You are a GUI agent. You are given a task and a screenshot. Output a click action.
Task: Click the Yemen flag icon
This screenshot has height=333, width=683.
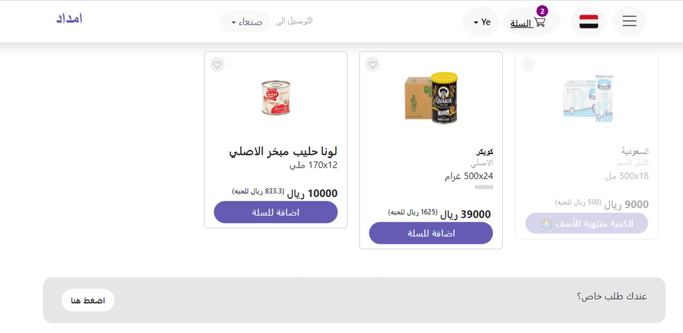click(x=588, y=21)
